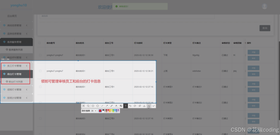Open the font size 16 dropdown

click(94, 111)
